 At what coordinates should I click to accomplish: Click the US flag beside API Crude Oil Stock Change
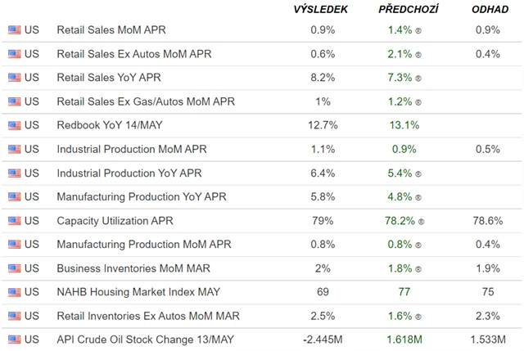tap(15, 340)
